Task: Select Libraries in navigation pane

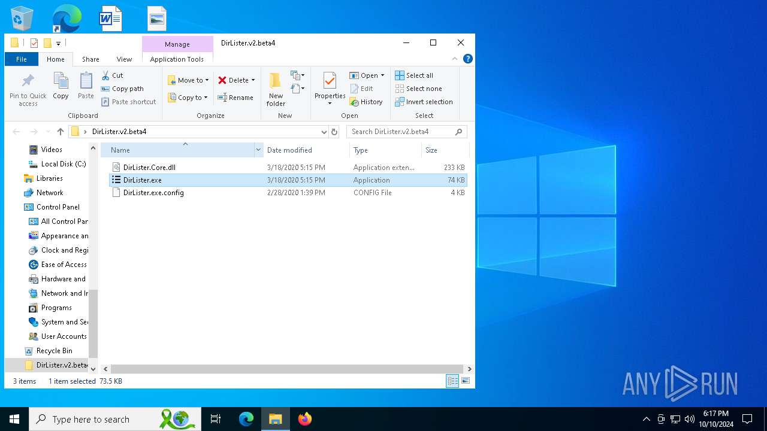Action: (49, 178)
